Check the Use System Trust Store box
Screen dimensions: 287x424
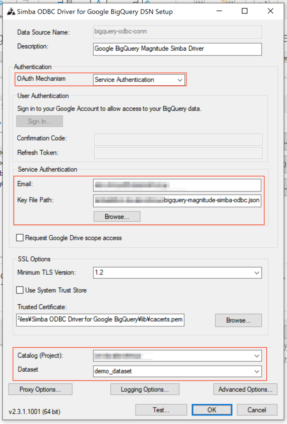(20, 290)
